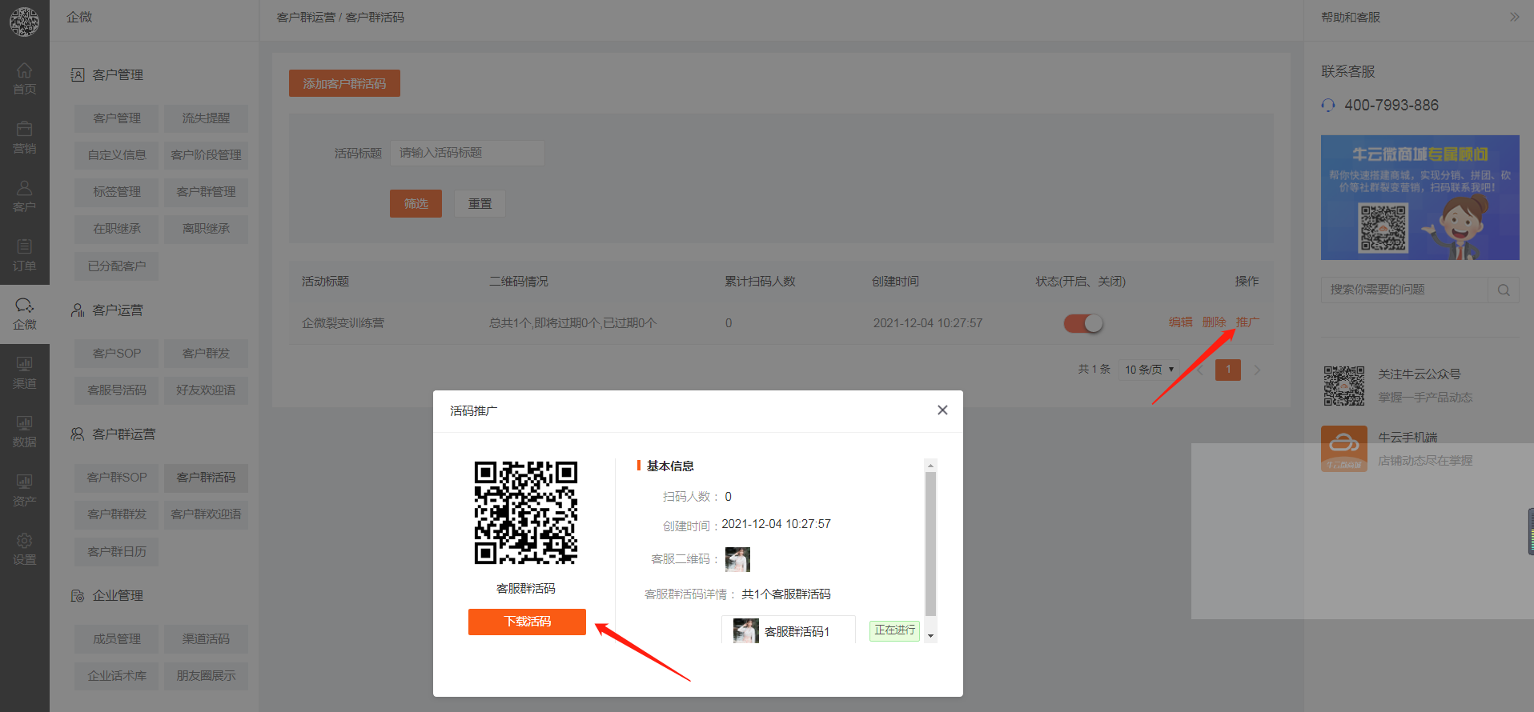The image size is (1534, 712).
Task: Focus the 活码标题 input field
Action: 467,153
